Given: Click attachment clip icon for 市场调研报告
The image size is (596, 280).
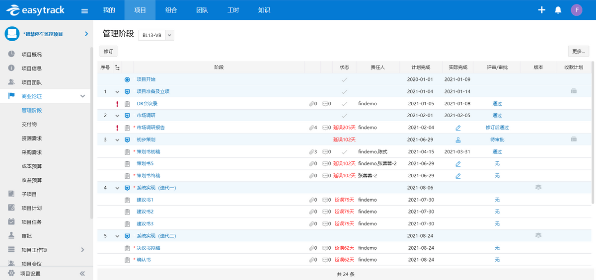Looking at the screenshot, I should (x=311, y=128).
